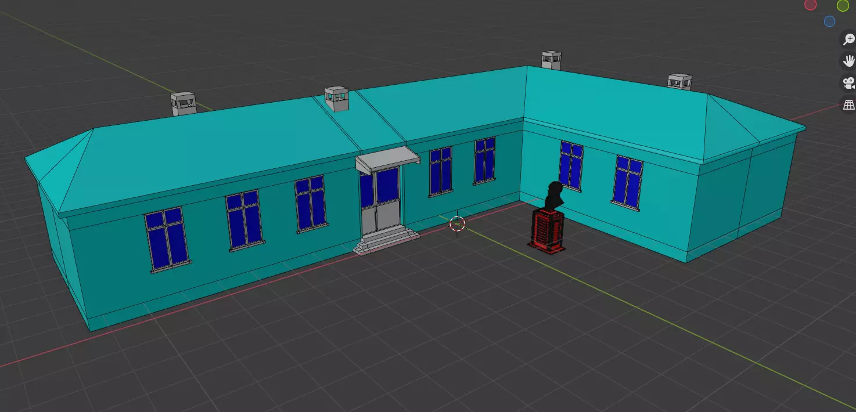The height and width of the screenshot is (412, 856).
Task: Click the pan hand viewport icon
Action: point(848,61)
